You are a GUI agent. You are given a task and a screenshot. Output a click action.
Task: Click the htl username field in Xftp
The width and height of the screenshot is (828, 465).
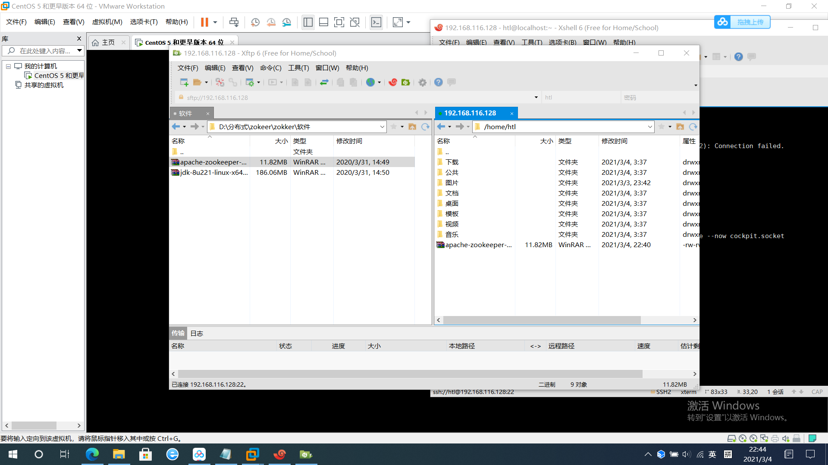click(x=581, y=97)
